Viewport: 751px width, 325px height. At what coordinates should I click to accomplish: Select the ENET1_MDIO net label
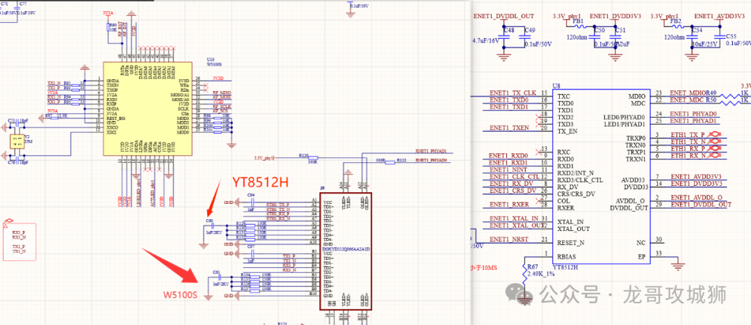(x=687, y=93)
